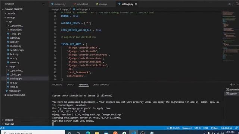239x134 pixels.
Task: Open the Edge browser taskbar icon
Action: pos(88,133)
